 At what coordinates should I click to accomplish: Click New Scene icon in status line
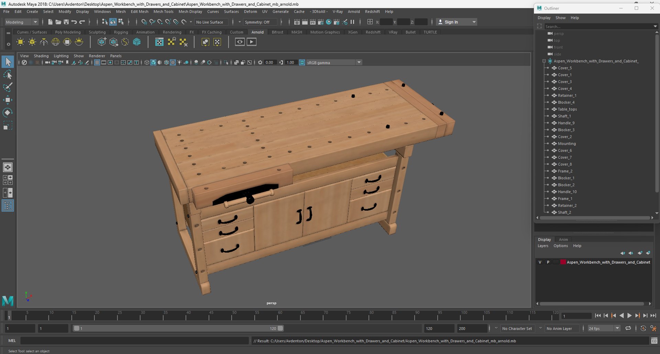coord(50,22)
